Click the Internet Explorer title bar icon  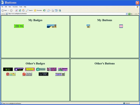pyautogui.click(x=2, y=2)
